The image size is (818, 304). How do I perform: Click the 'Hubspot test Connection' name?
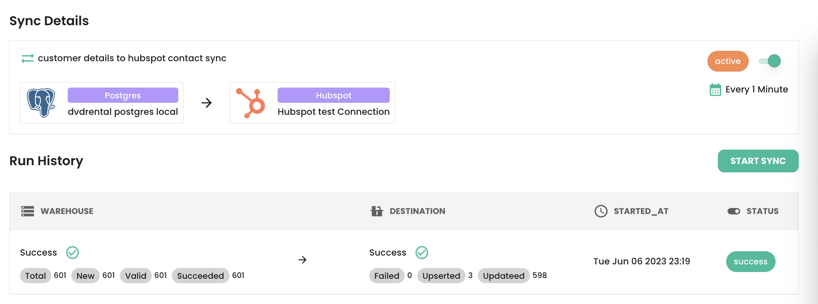(334, 112)
